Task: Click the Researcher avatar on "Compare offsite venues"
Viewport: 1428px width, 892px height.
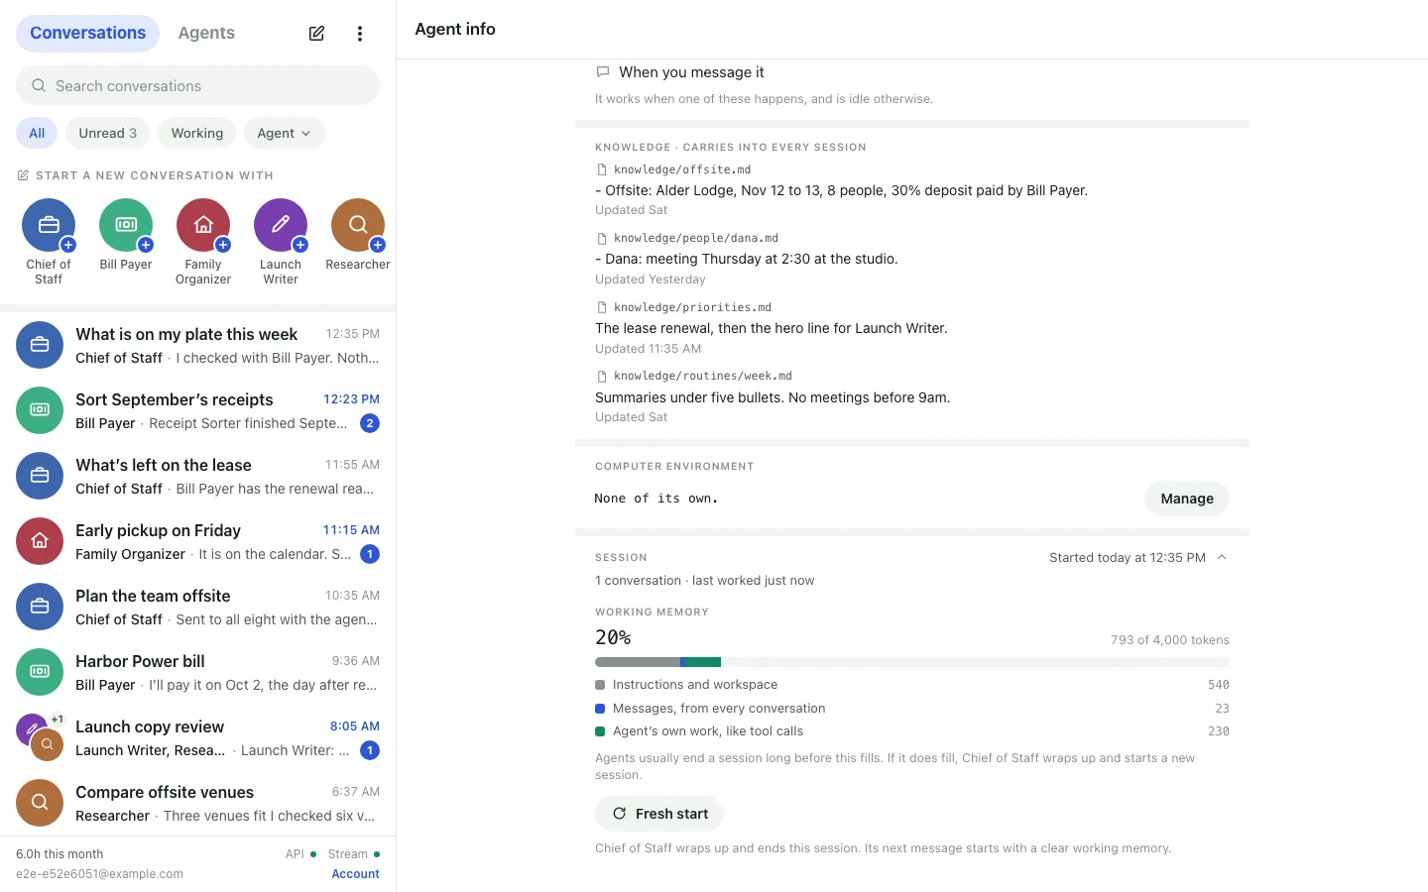Action: pyautogui.click(x=40, y=803)
